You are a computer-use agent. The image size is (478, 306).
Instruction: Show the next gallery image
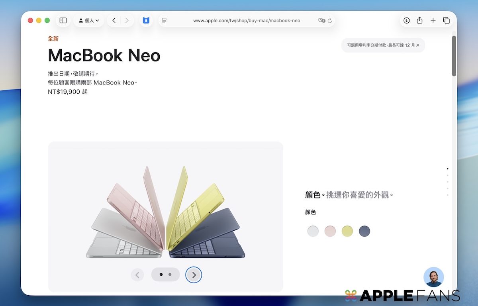pyautogui.click(x=194, y=275)
